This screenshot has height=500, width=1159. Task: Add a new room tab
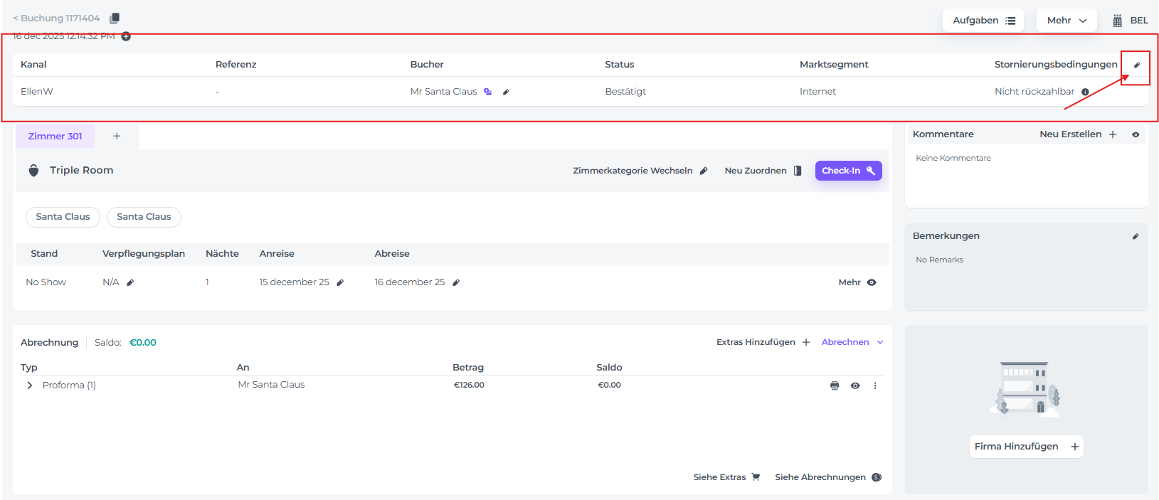pos(117,136)
